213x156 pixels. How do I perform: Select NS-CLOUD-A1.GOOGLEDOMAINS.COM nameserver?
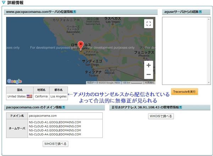tap(55, 122)
